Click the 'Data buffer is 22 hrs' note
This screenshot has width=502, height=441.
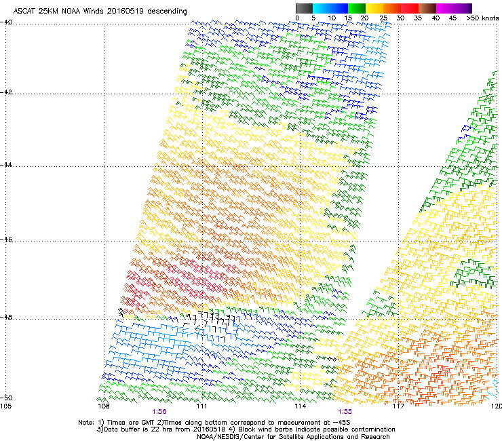click(x=161, y=429)
